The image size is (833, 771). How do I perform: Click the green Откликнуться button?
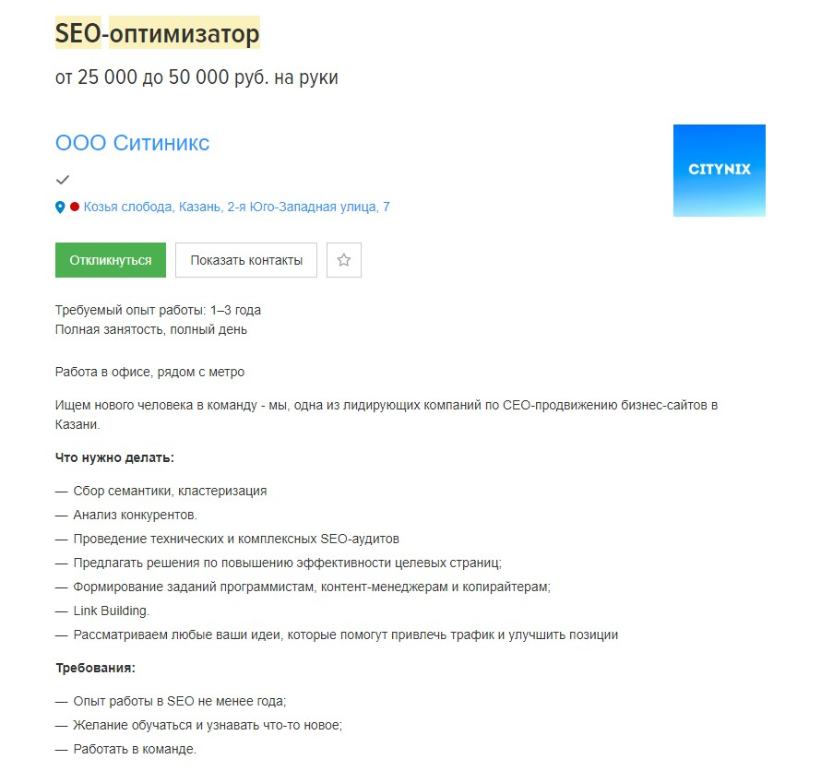click(111, 260)
